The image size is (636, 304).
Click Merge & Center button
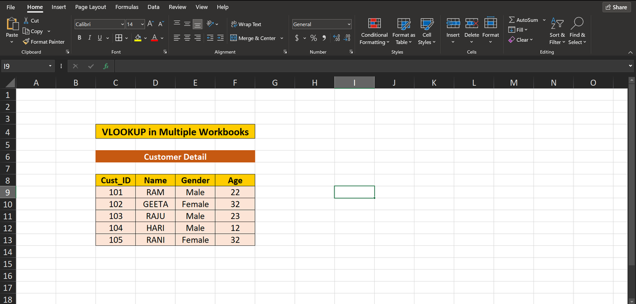253,38
